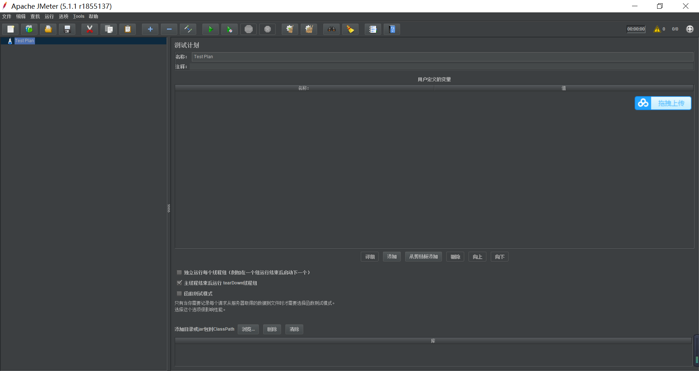Open the Tools menu
This screenshot has width=699, height=371.
tap(79, 16)
